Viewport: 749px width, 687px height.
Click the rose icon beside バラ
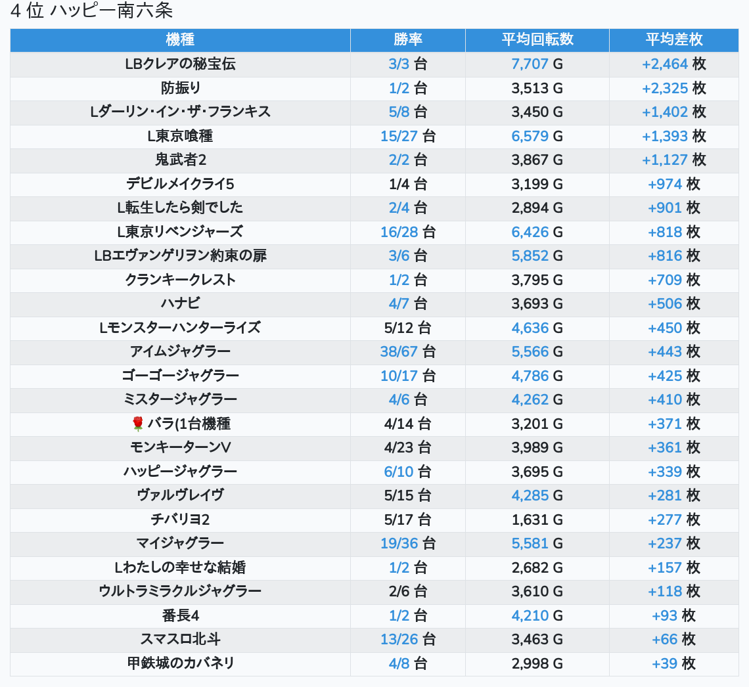click(x=137, y=424)
